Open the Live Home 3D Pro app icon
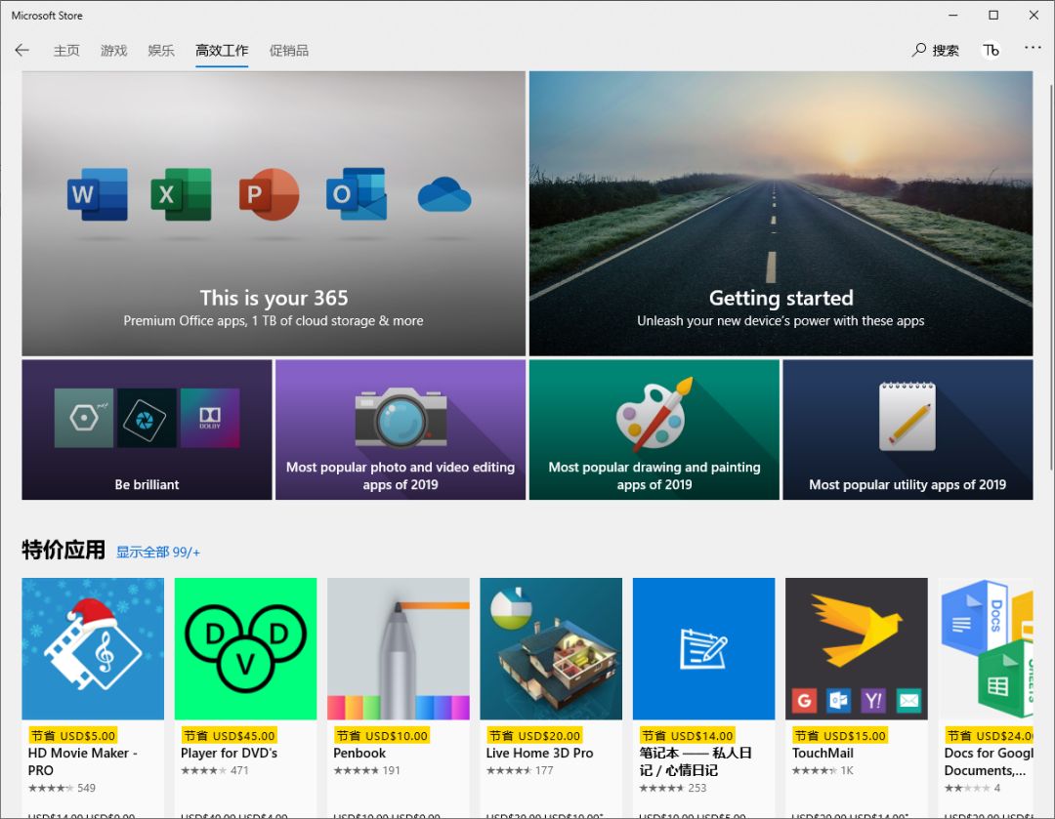This screenshot has width=1055, height=819. click(x=551, y=649)
